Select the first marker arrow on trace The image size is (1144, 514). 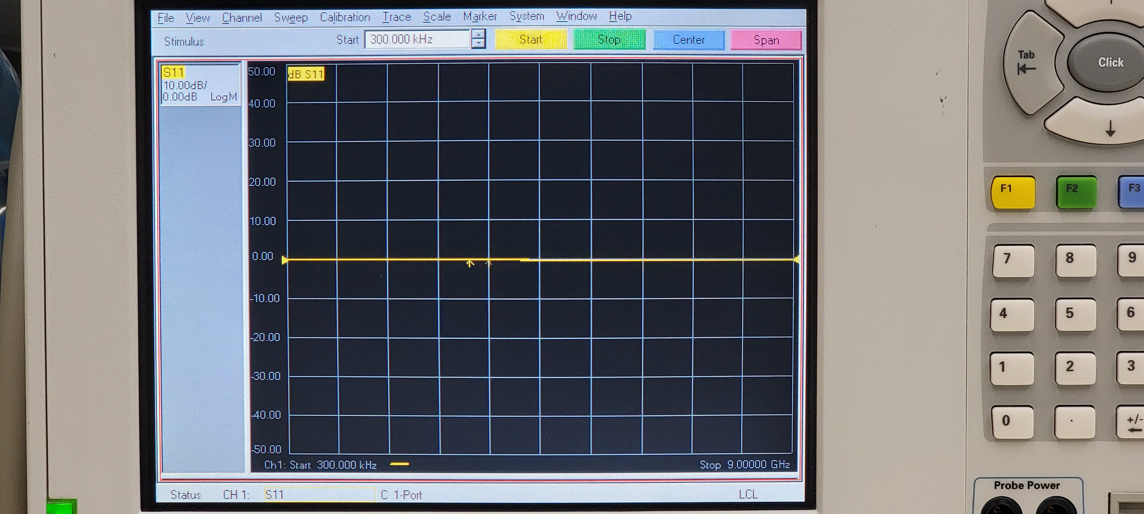[x=470, y=264]
